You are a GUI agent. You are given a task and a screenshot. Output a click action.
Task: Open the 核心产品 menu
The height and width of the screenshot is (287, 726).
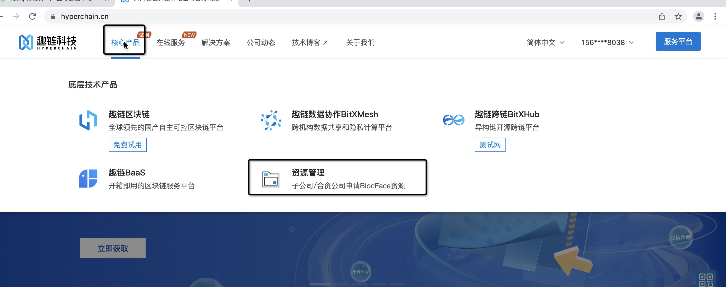(125, 42)
